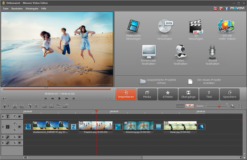Switch to storyboard view mode
This screenshot has width=247, height=160.
click(180, 106)
